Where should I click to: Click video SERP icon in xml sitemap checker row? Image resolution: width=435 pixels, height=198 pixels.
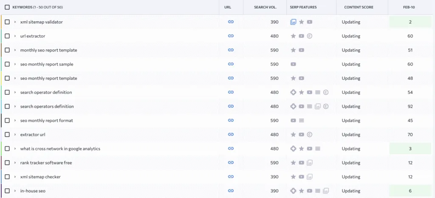(302, 177)
